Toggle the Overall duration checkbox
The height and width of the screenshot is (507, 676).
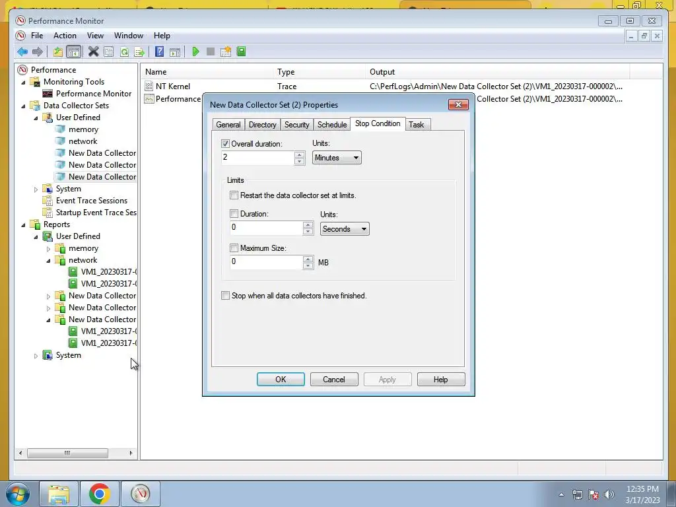(225, 143)
